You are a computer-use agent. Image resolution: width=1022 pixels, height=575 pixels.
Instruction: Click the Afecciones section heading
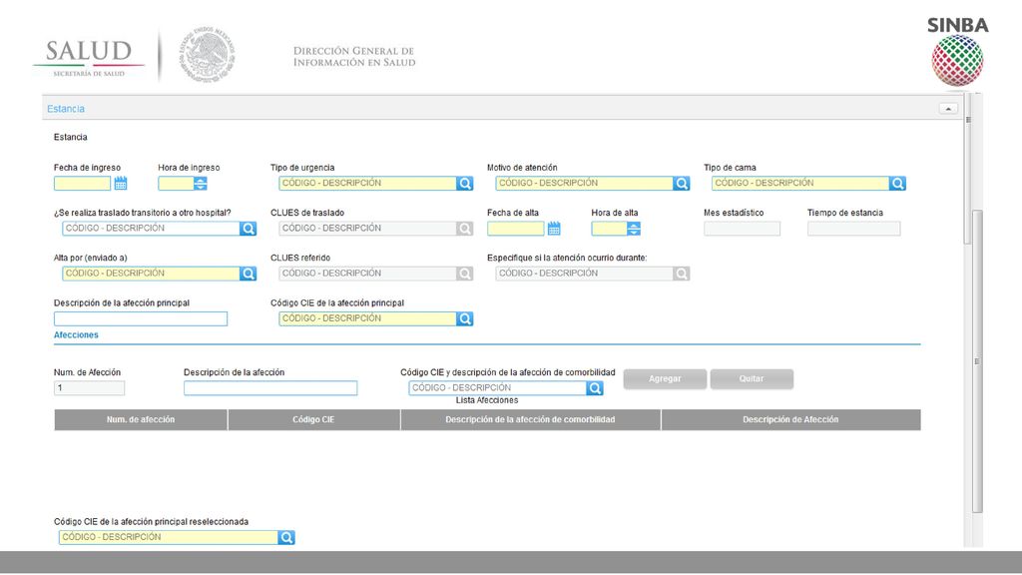click(76, 335)
